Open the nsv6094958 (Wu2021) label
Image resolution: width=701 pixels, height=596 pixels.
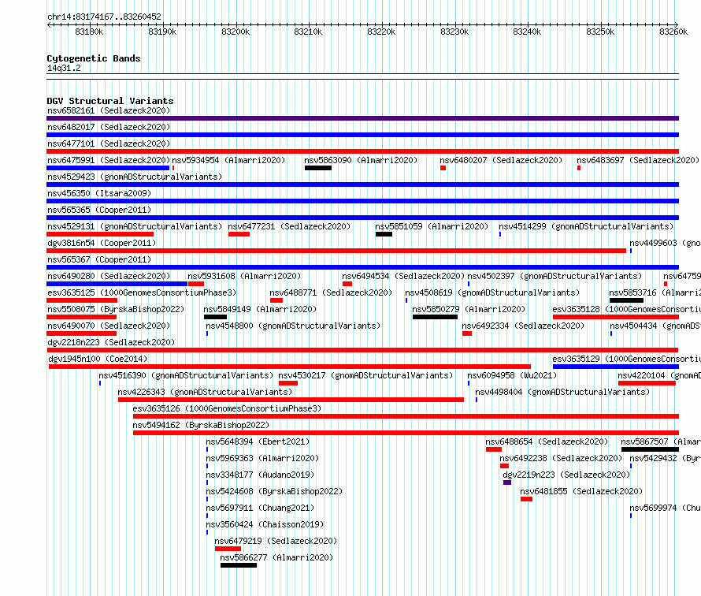[x=512, y=375]
